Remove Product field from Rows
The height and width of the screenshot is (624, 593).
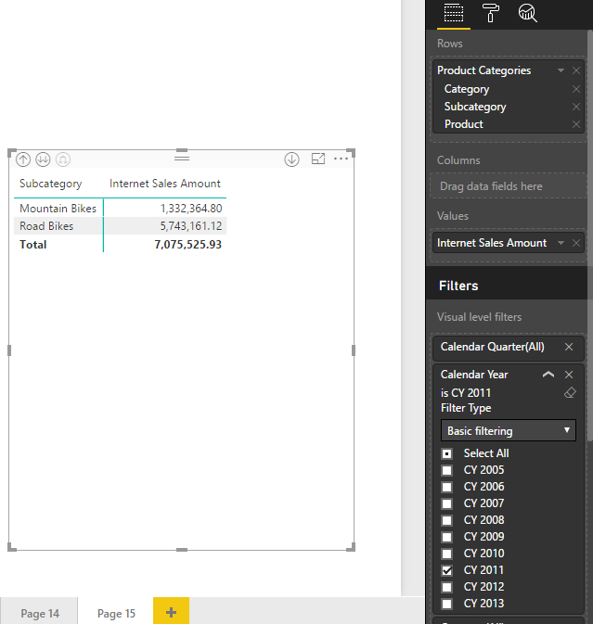[576, 124]
